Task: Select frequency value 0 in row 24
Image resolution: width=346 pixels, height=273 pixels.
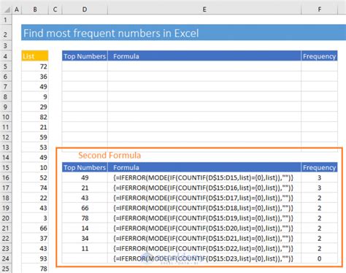Action: [x=319, y=258]
